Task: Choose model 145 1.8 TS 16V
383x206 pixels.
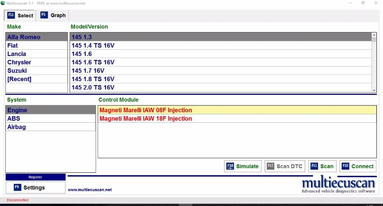Action: (221, 79)
